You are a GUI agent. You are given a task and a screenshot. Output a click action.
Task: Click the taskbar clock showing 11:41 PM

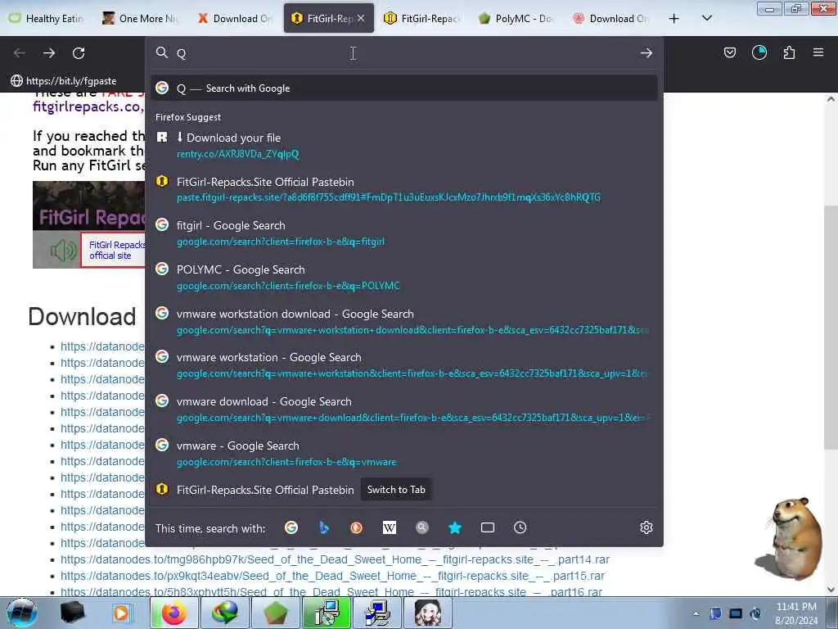click(x=796, y=613)
